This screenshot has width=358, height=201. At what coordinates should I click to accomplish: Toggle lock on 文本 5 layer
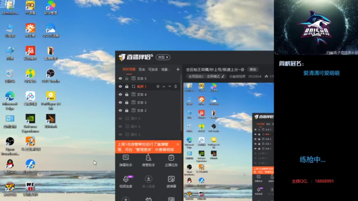pyautogui.click(x=127, y=79)
